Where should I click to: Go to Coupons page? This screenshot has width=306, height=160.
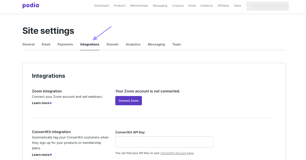[x=178, y=6]
